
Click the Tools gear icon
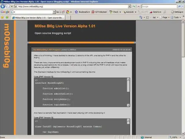click(172, 17)
